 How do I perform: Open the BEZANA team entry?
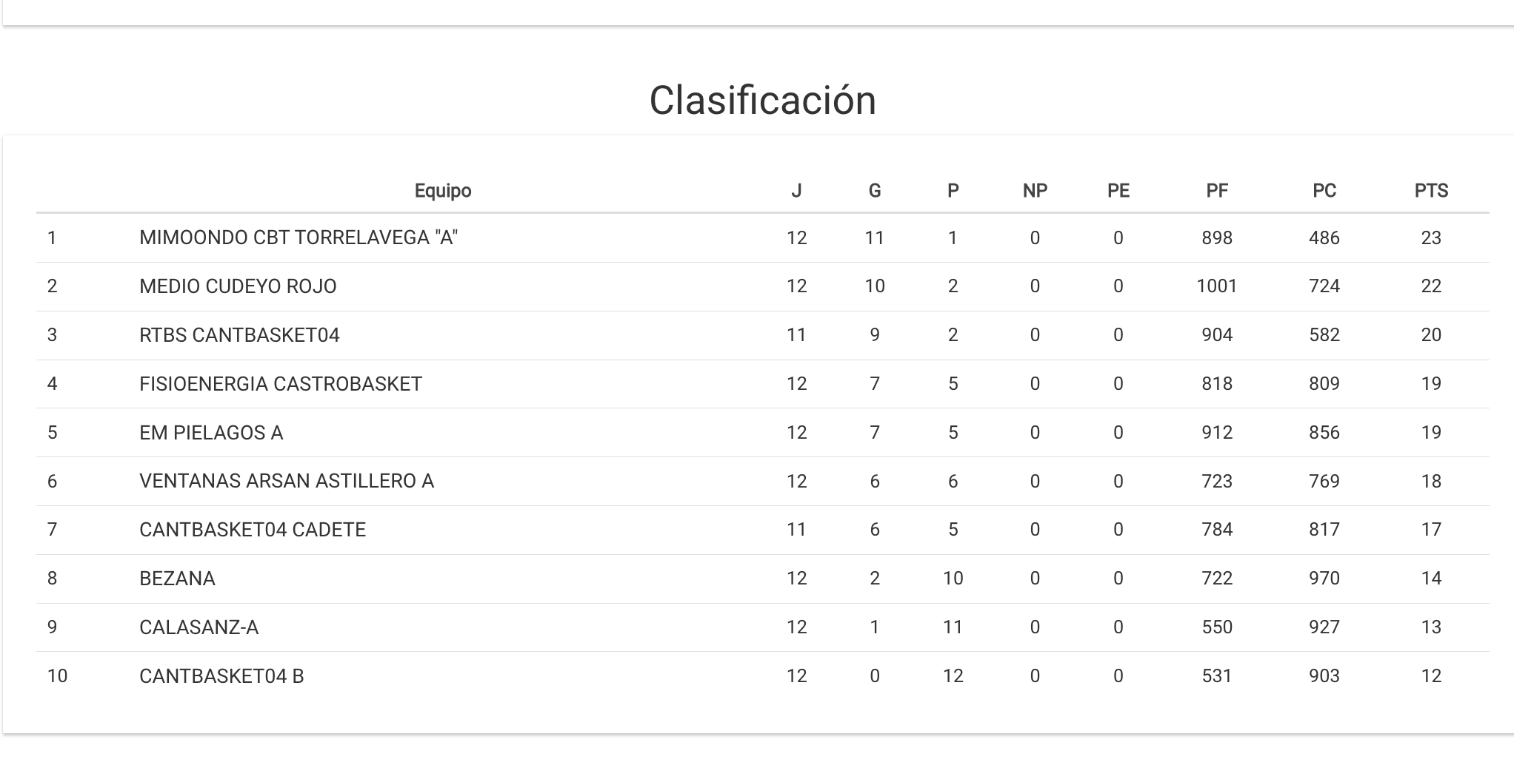tap(177, 579)
